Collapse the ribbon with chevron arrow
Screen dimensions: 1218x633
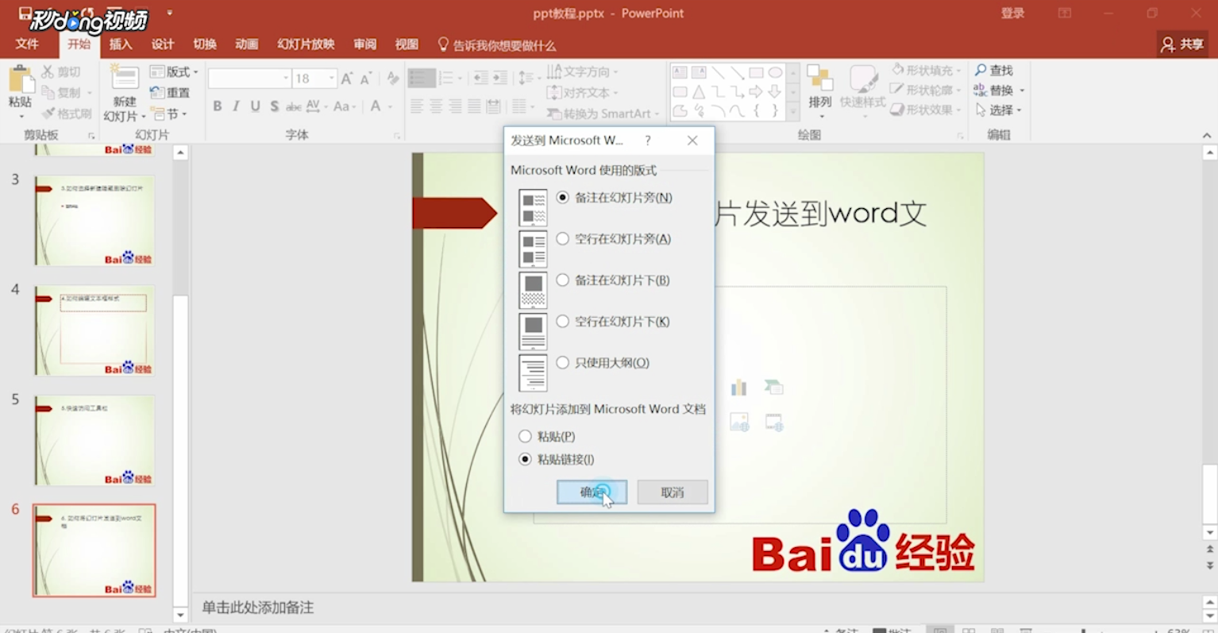[1207, 136]
